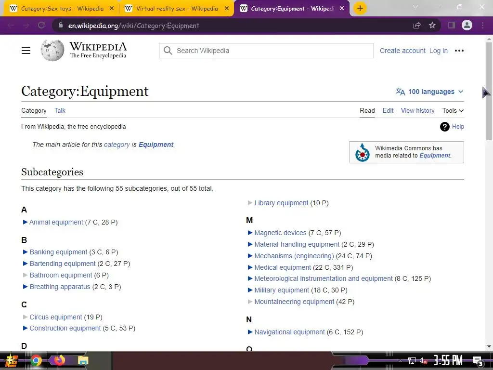Click the share page icon in address bar
The height and width of the screenshot is (370, 493).
click(x=417, y=25)
